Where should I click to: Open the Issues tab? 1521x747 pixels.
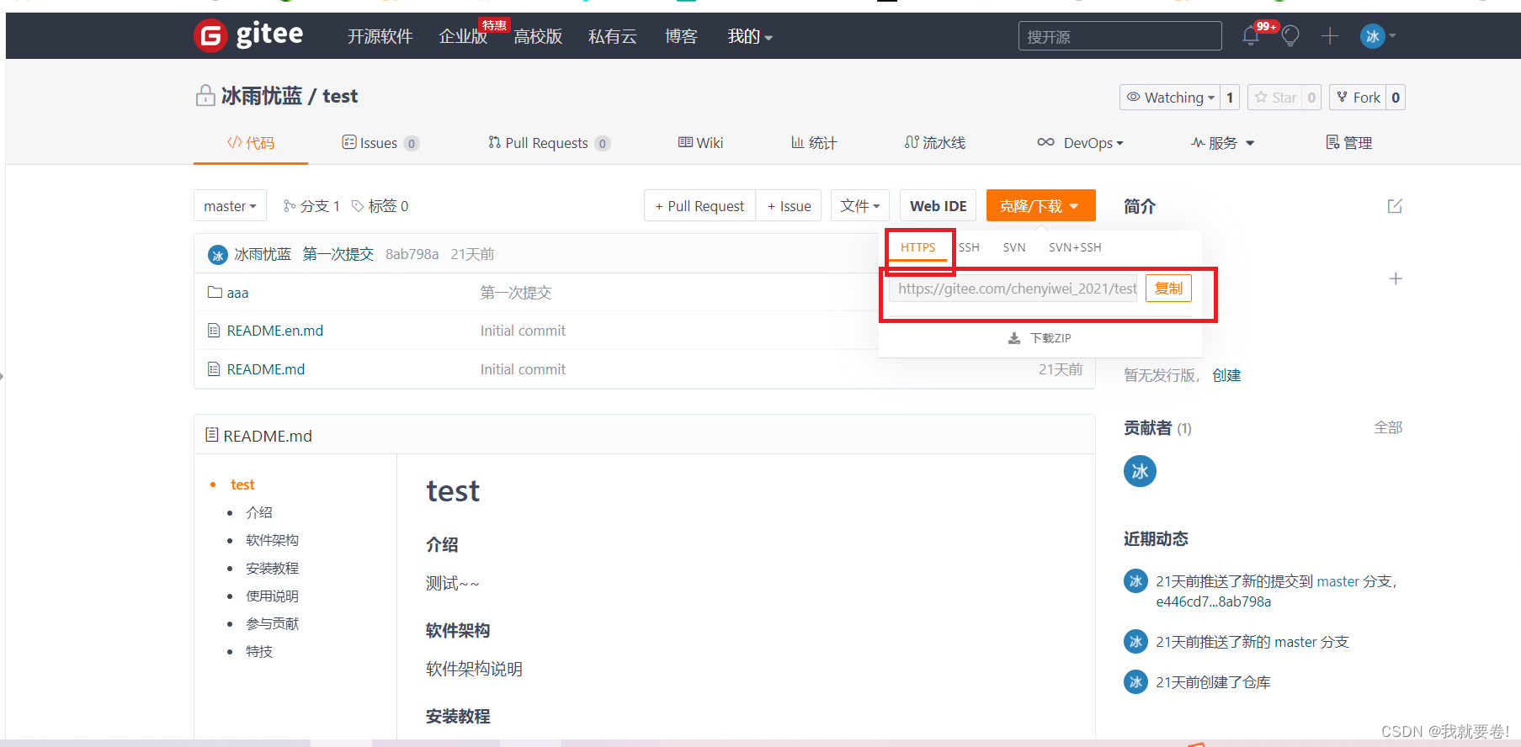[380, 143]
